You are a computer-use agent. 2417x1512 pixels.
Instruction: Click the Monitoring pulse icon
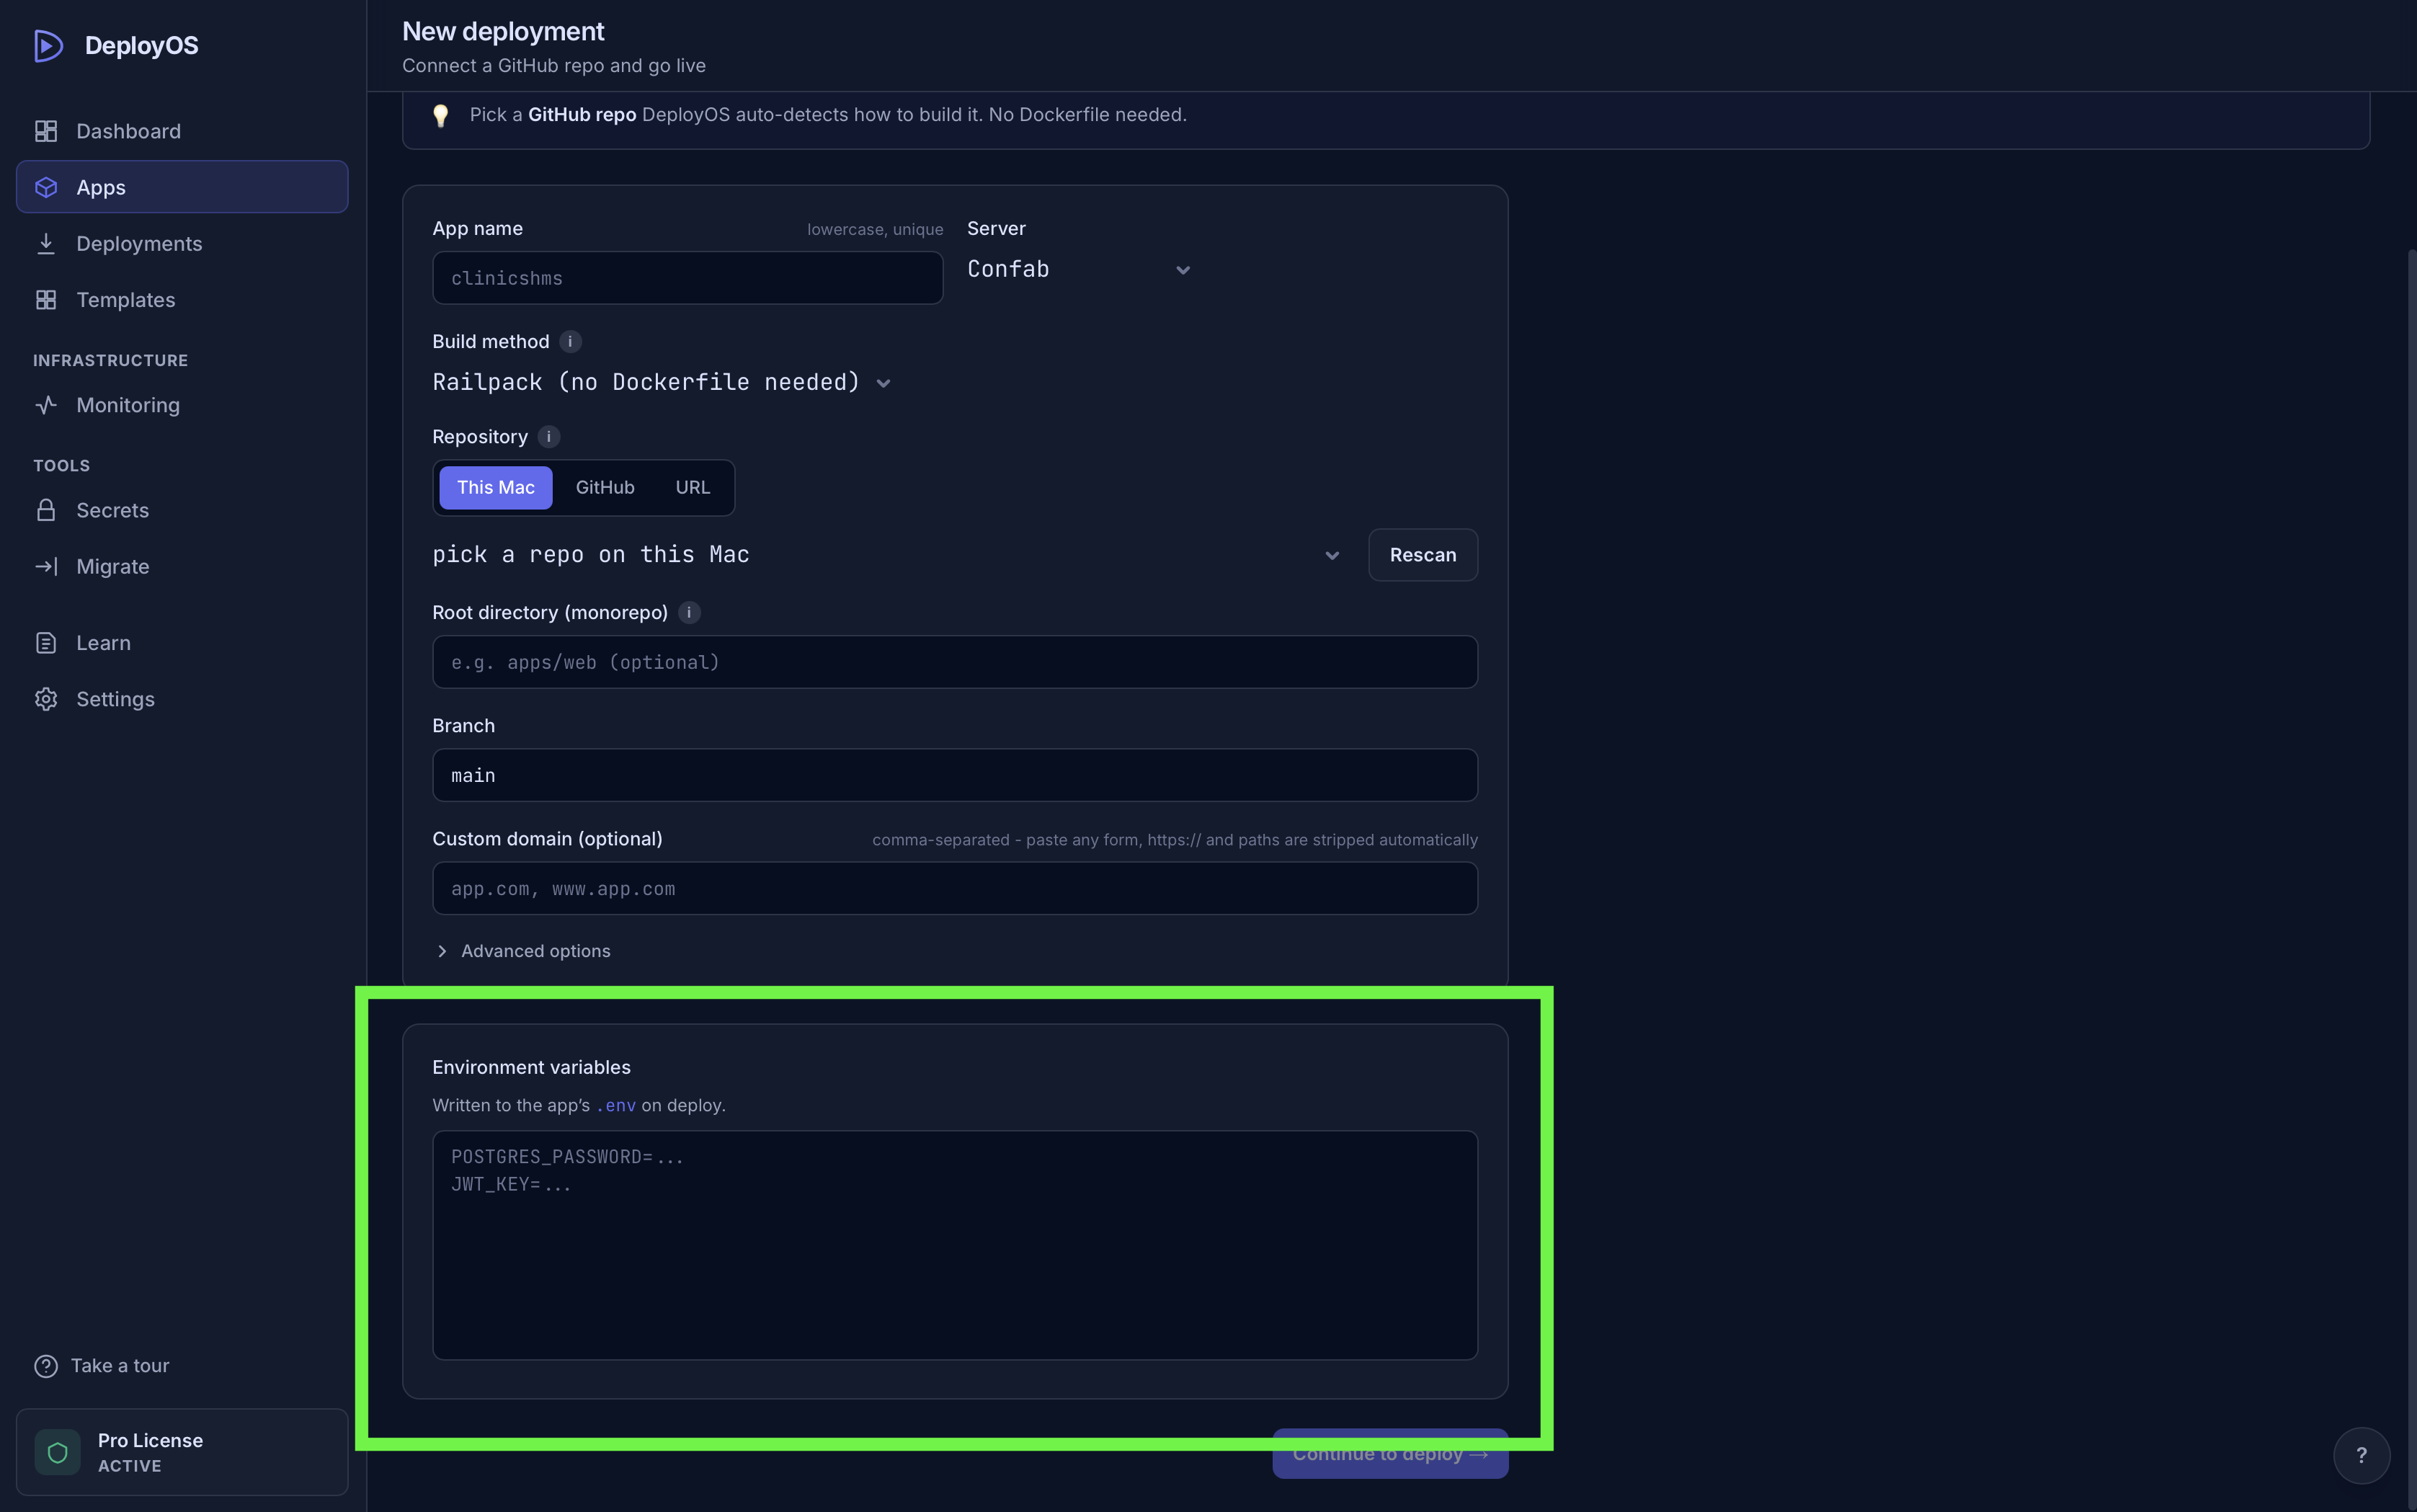(46, 405)
